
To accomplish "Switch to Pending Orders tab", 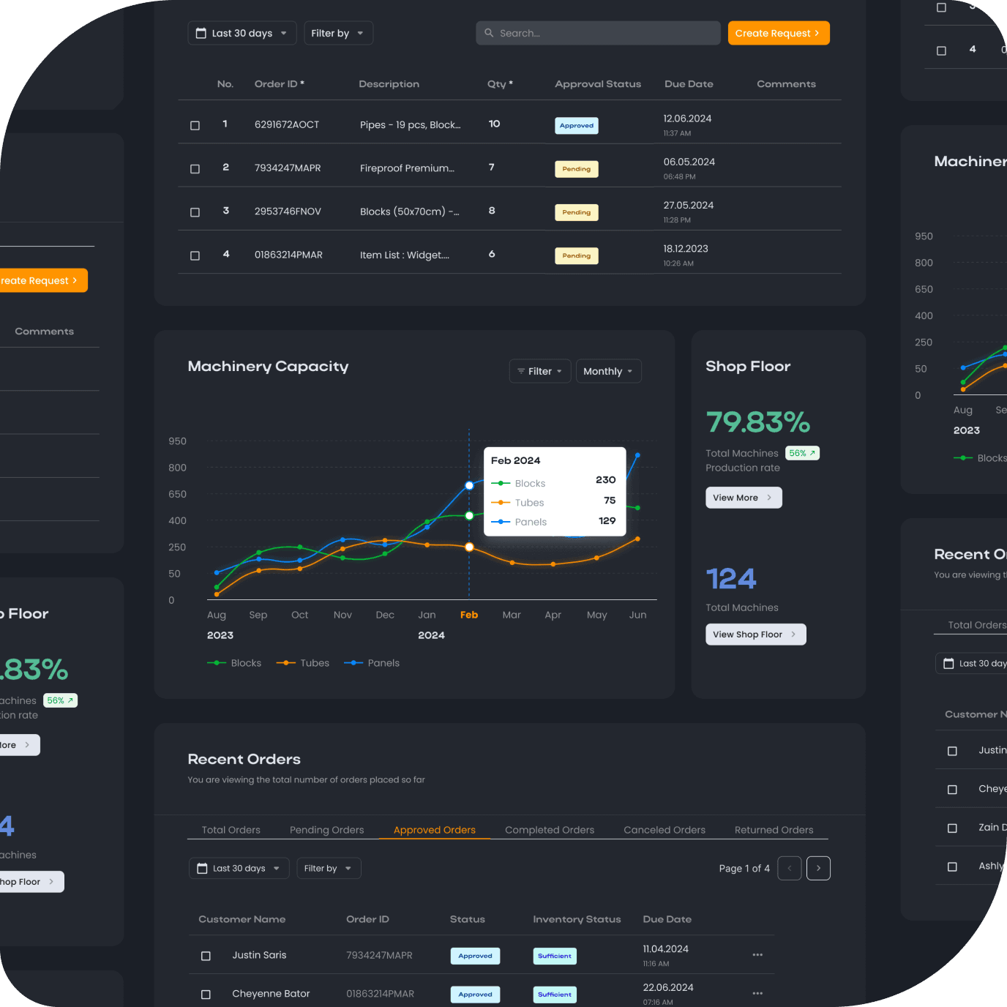I will [326, 830].
